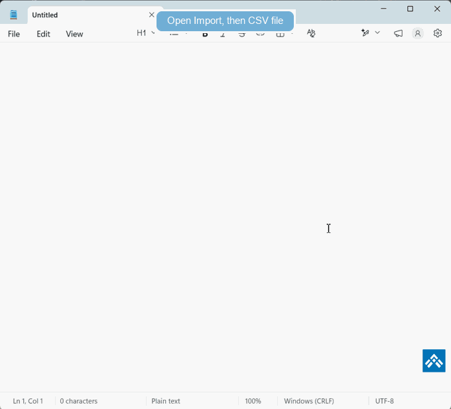Click the Notepad app icon in title bar
This screenshot has width=451, height=409.
(13, 15)
